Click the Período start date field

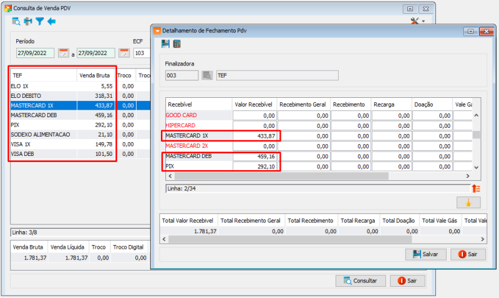36,53
